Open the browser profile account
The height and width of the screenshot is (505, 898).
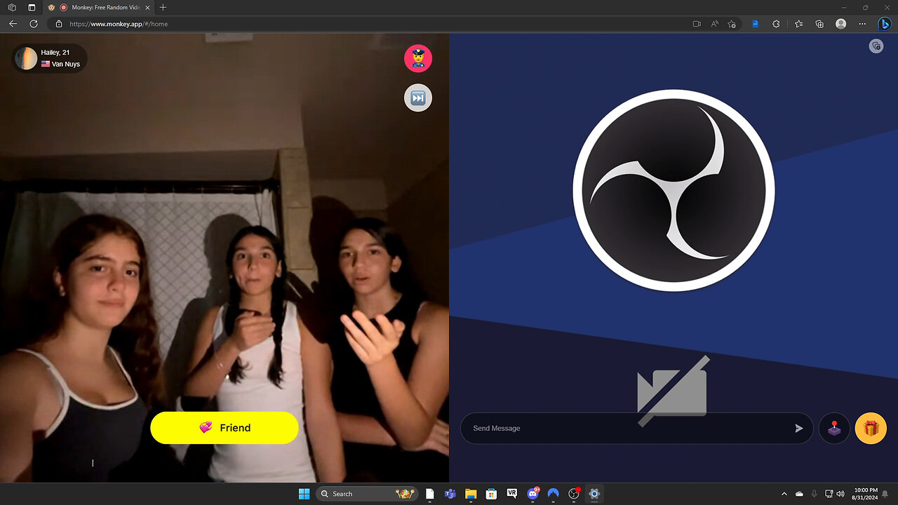tap(841, 24)
